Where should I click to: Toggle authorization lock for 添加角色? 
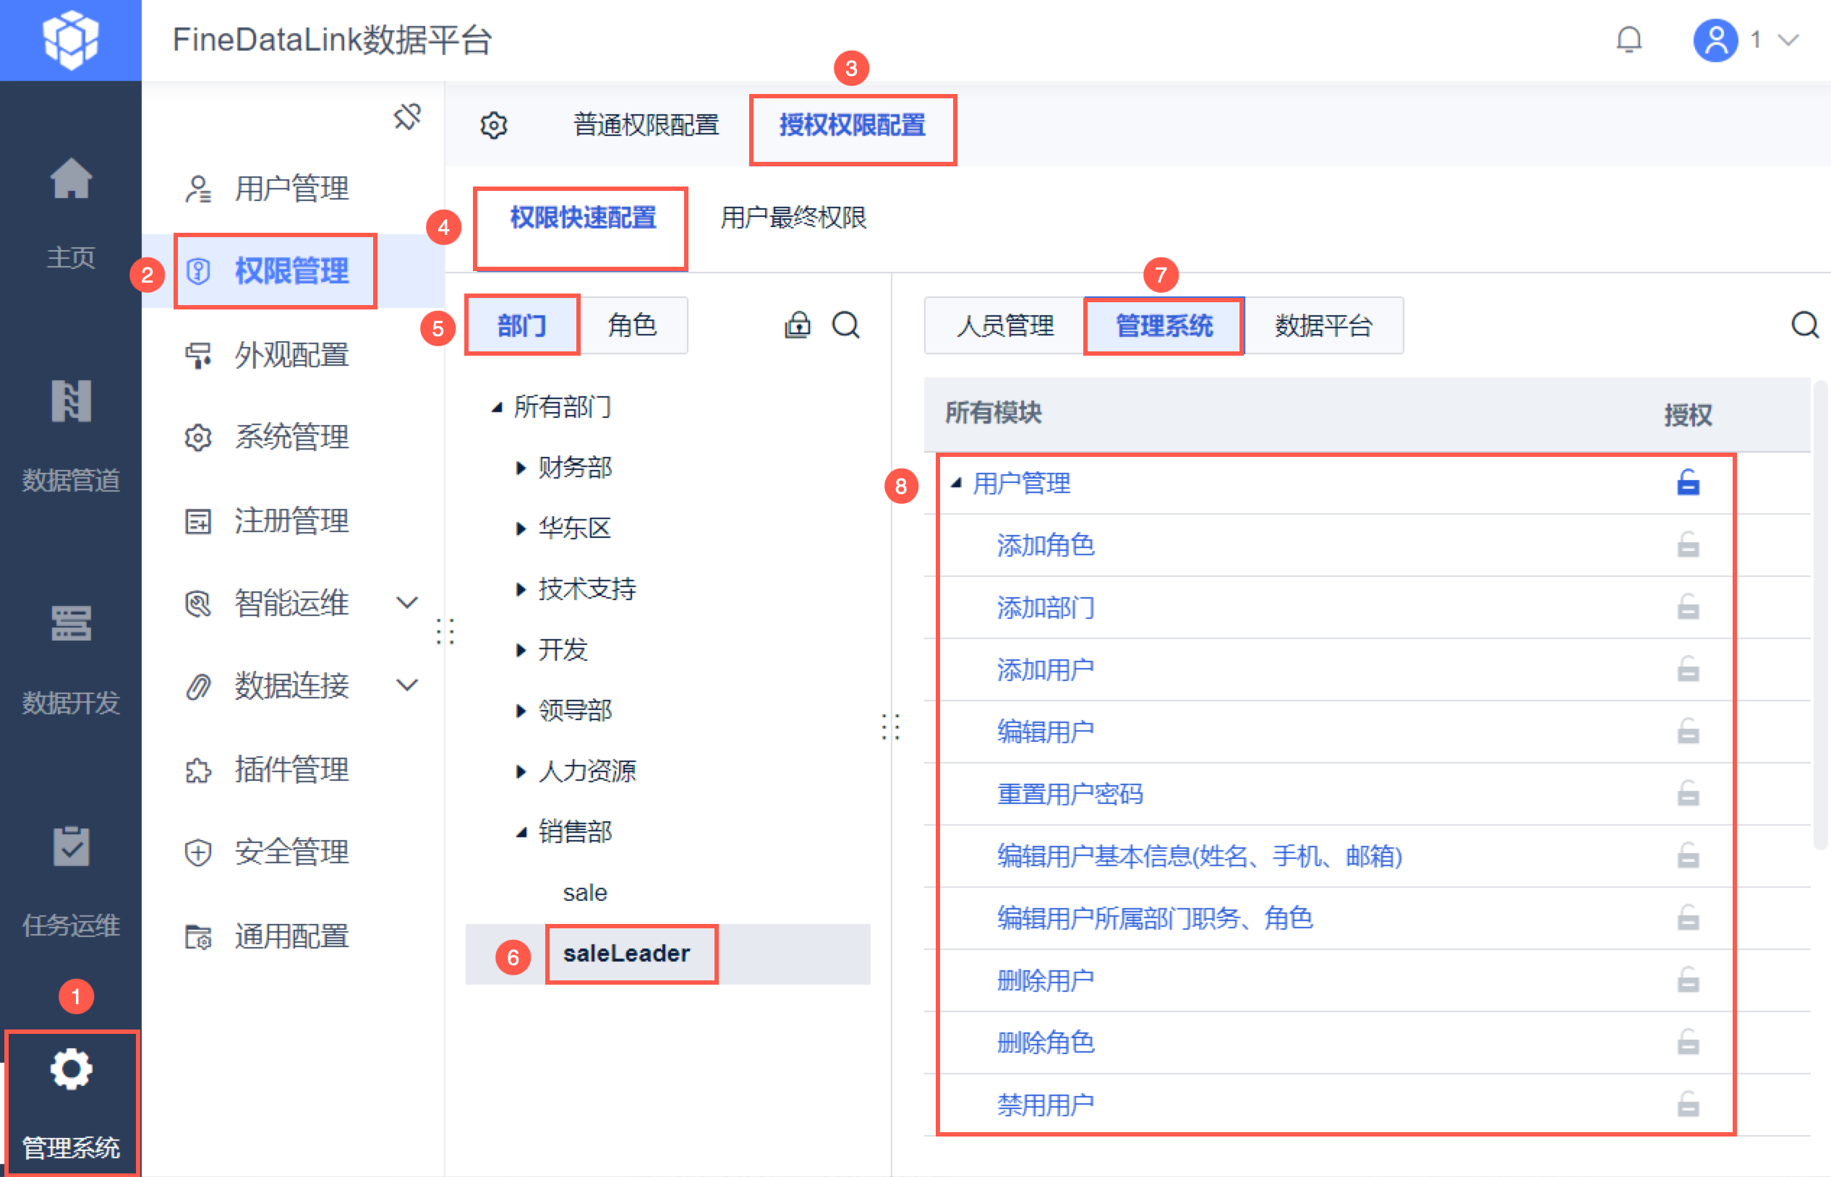pos(1688,546)
